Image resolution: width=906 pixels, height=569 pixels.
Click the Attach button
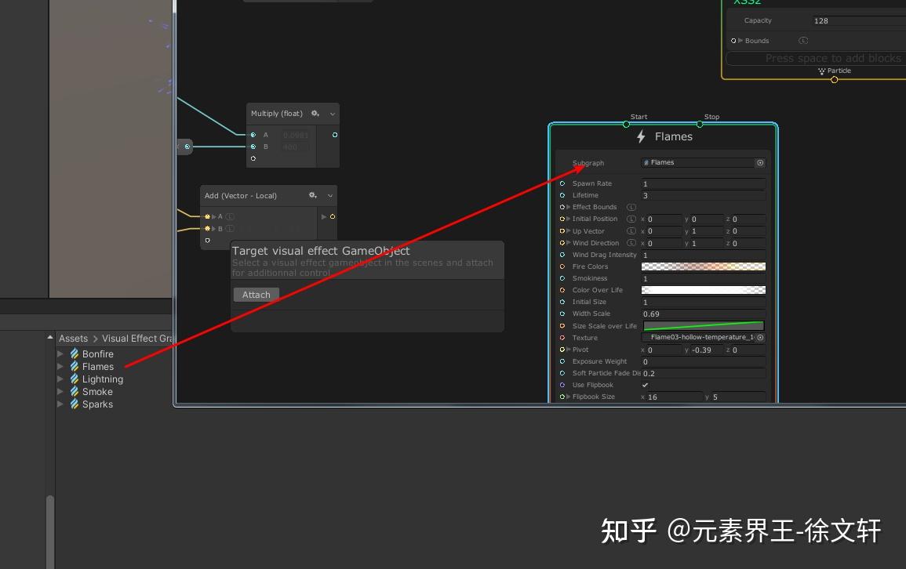256,295
